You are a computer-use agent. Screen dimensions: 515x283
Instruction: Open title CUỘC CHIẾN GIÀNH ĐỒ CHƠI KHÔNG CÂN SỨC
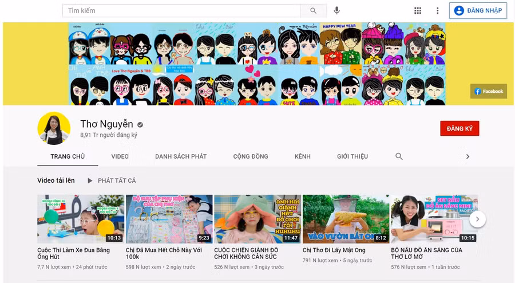(246, 253)
